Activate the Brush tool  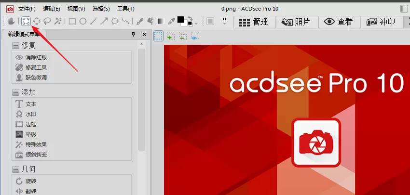140,21
